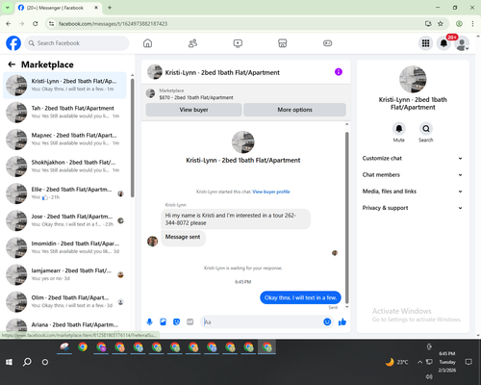Reload the page in browser
This screenshot has width=481, height=385.
36,24
